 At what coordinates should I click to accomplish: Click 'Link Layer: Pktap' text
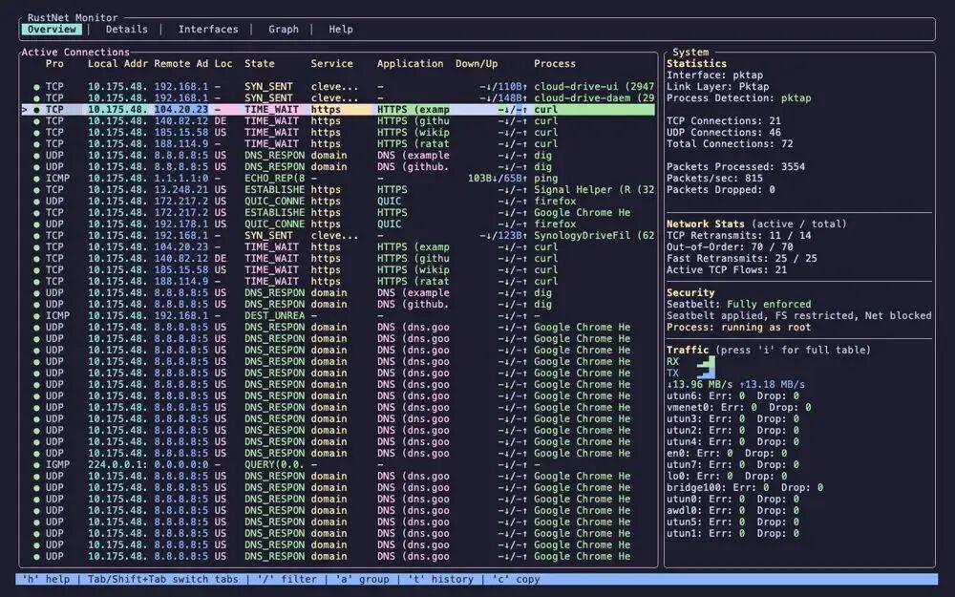point(718,87)
